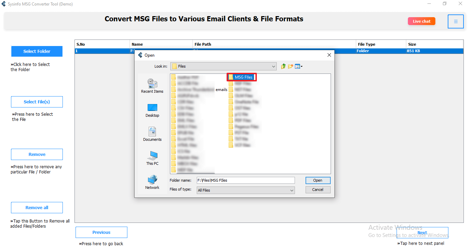Click the Remove all button
Image resolution: width=469 pixels, height=250 pixels.
pos(37,207)
